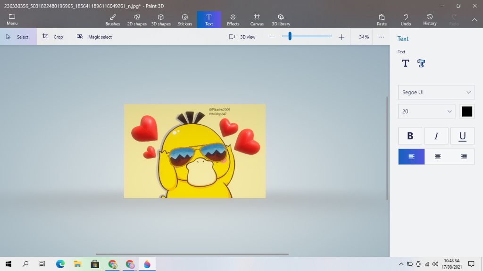Expand the font size 20 dropdown
The height and width of the screenshot is (271, 483).
(427, 111)
